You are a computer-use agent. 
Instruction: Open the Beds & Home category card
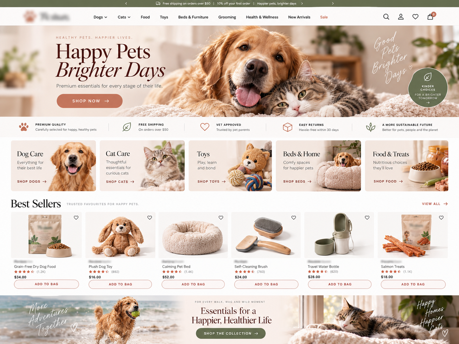pos(318,166)
